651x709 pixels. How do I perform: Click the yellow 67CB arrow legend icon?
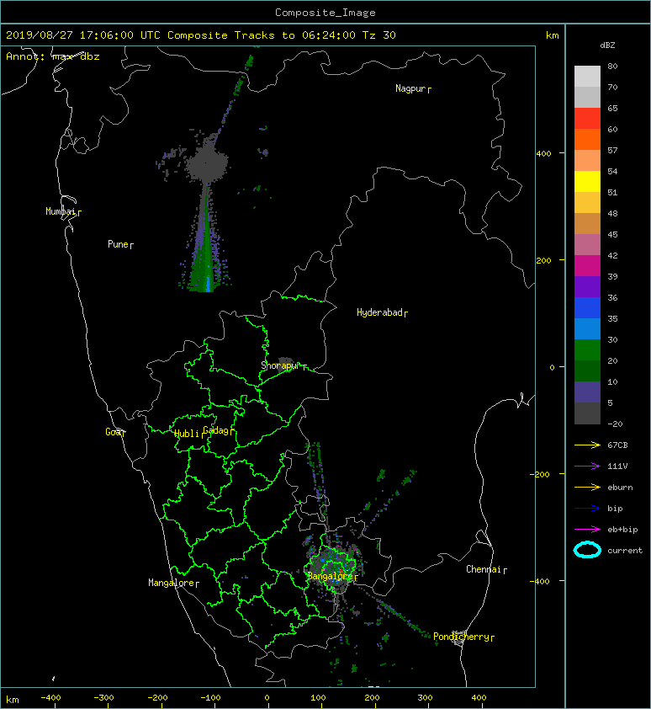point(587,445)
